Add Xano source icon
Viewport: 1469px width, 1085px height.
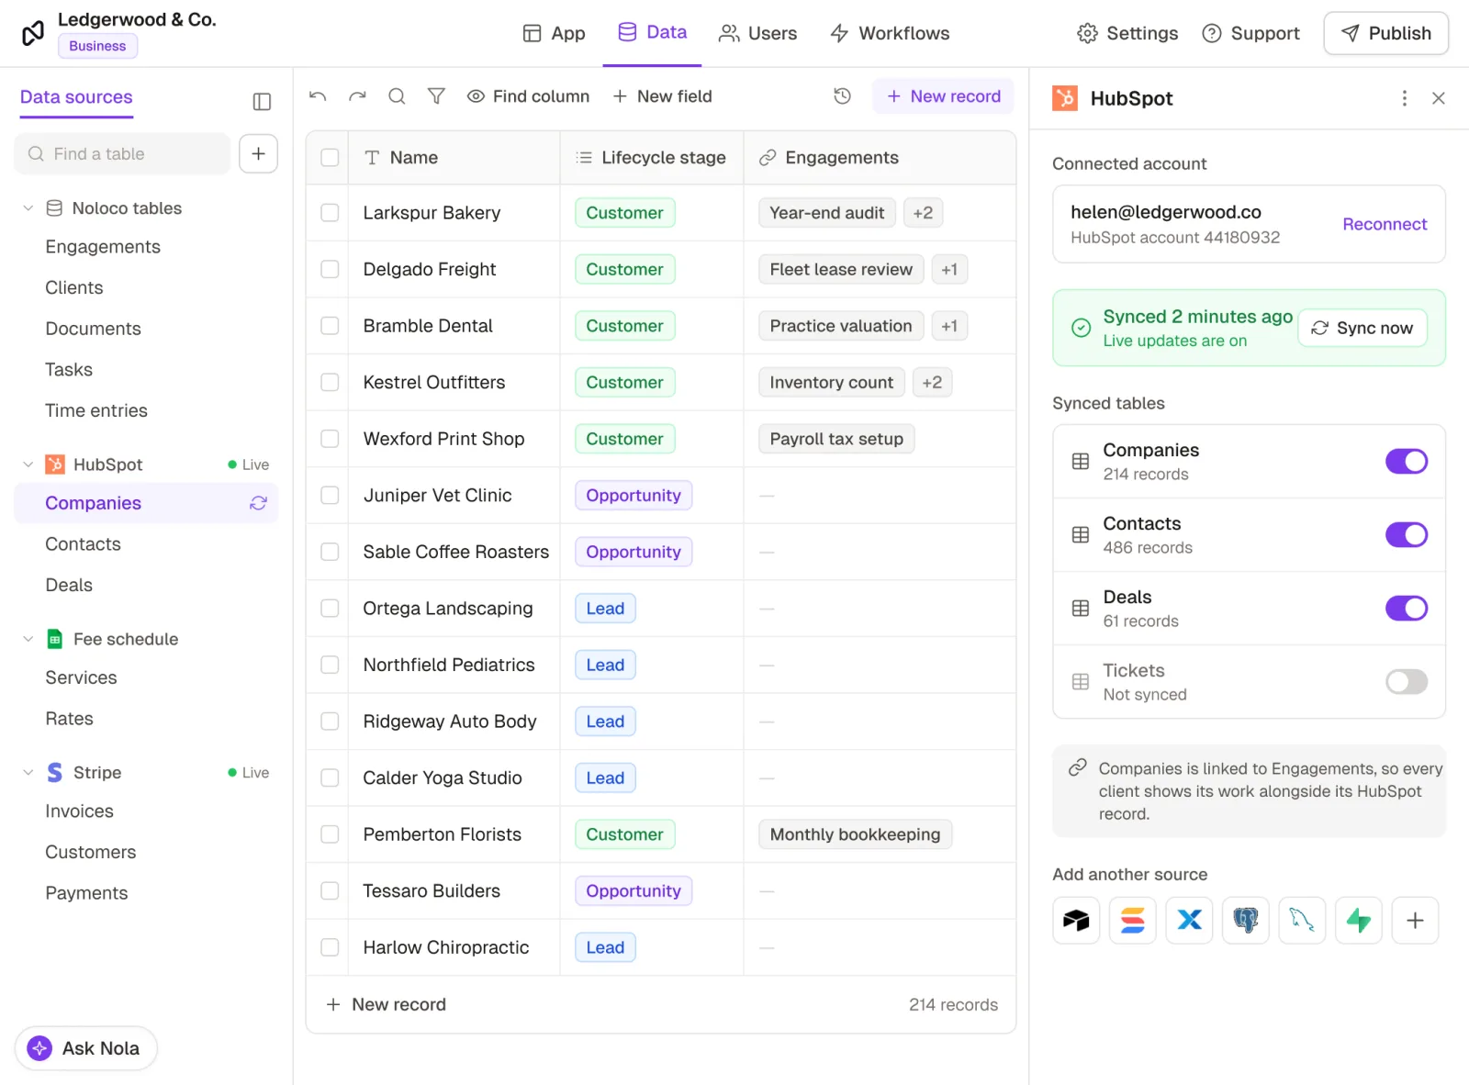pyautogui.click(x=1189, y=920)
